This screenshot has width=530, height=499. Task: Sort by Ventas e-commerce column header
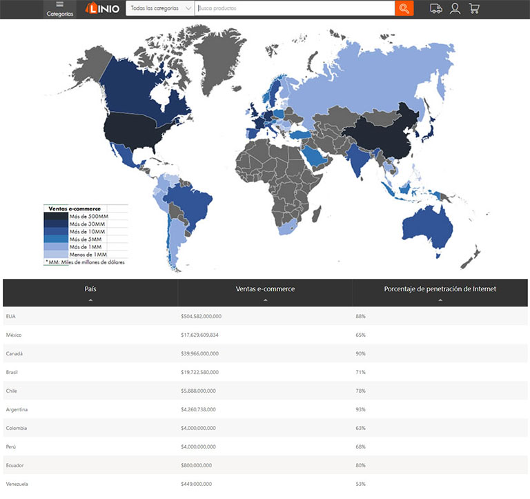tap(265, 293)
